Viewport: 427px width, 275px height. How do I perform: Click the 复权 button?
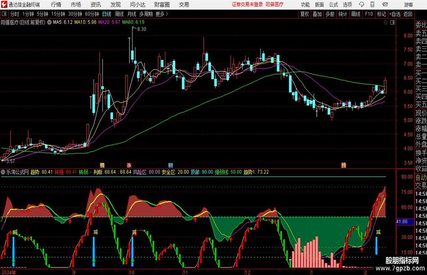tap(305, 14)
